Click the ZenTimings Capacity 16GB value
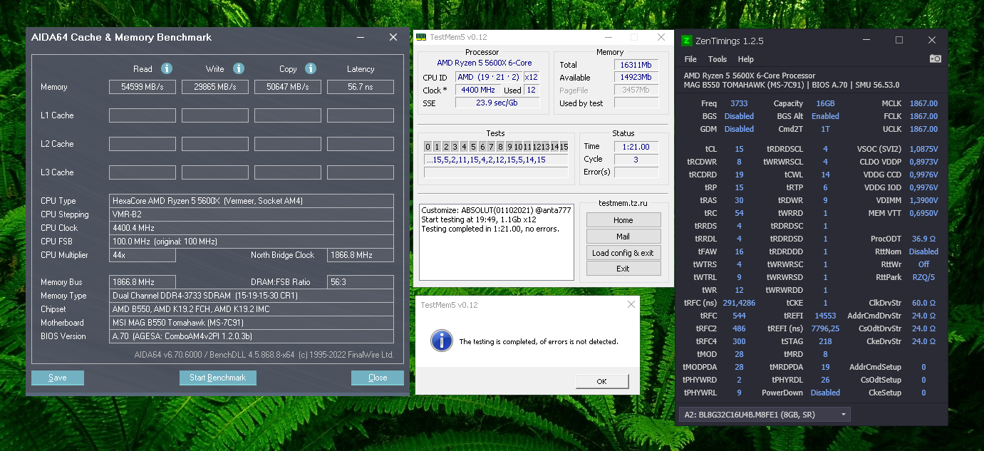The height and width of the screenshot is (451, 984). click(825, 103)
